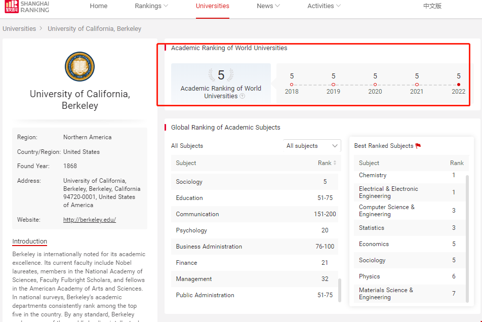Viewport: 482px width, 322px height.
Task: Click the Best Ranked Subjects scrollbar
Action: point(467,238)
